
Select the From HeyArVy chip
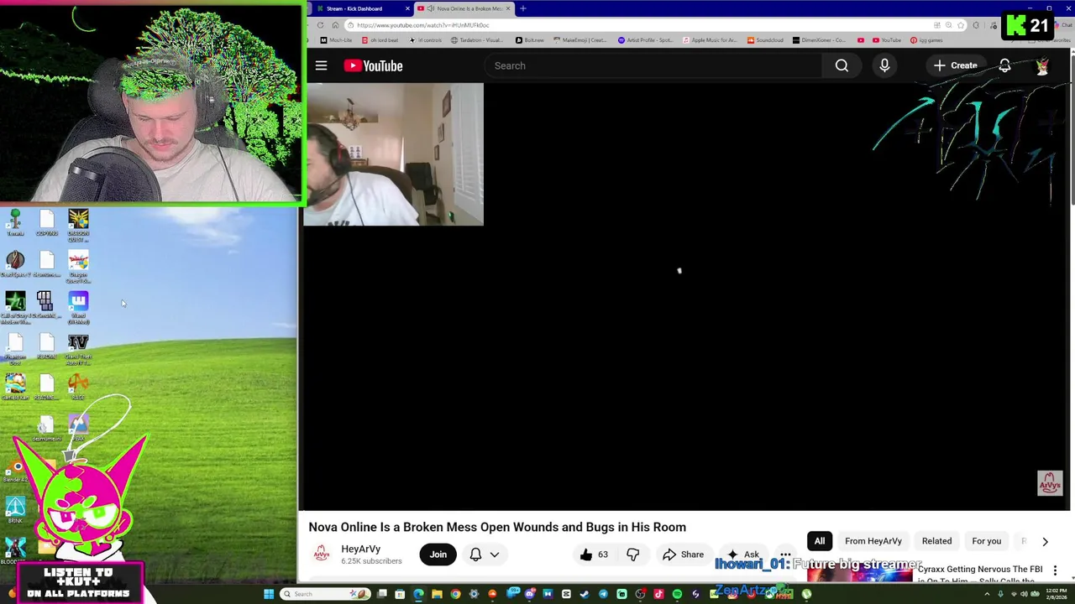point(873,541)
